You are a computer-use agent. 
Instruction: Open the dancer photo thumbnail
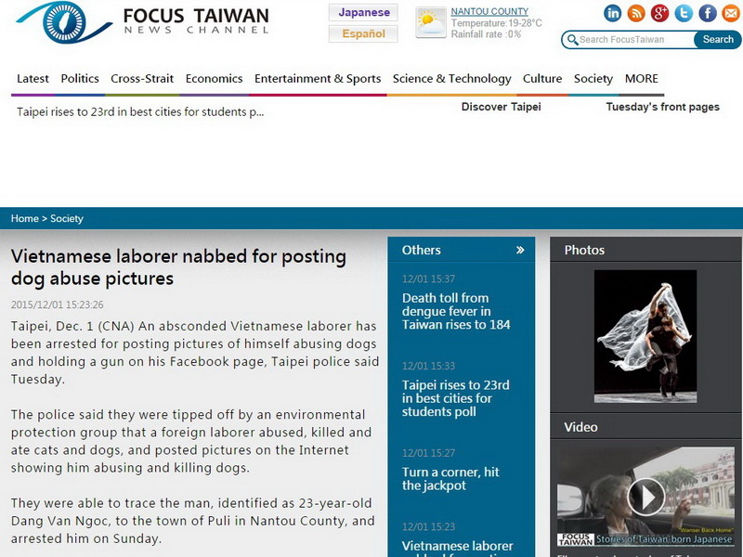[645, 336]
